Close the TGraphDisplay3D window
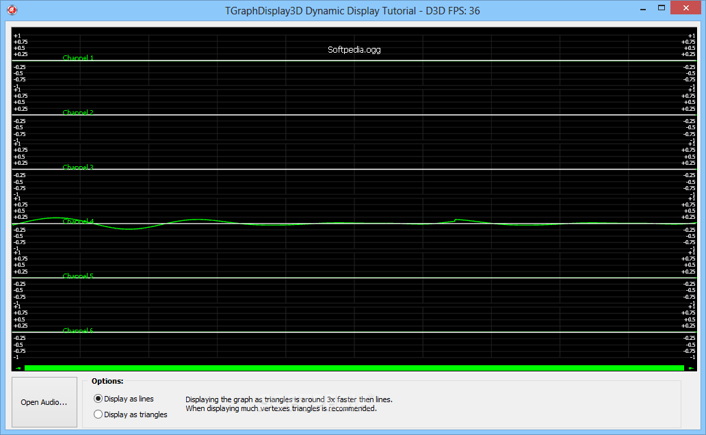 [686, 8]
